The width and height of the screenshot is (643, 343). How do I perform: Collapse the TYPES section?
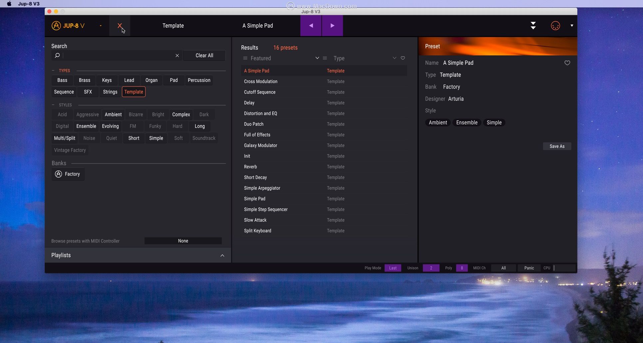pyautogui.click(x=53, y=71)
